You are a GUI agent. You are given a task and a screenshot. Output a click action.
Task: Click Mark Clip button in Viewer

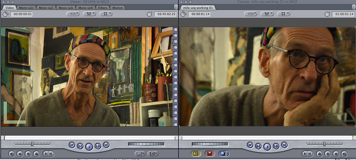click(20, 154)
